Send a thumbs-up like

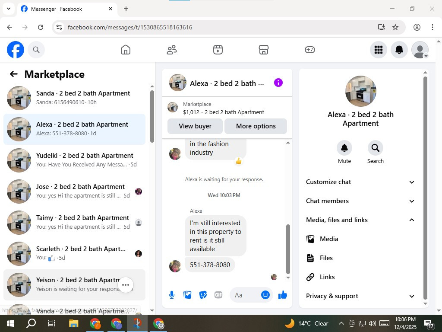[282, 295]
